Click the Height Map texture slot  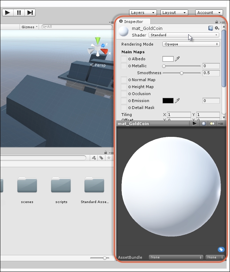point(124,87)
